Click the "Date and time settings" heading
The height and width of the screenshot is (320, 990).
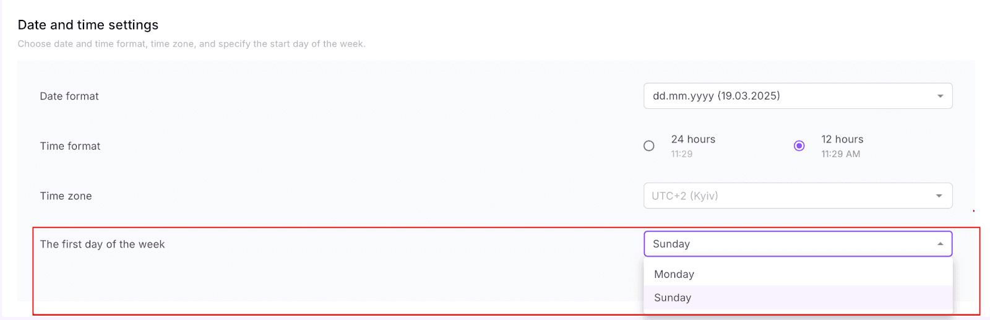(88, 25)
